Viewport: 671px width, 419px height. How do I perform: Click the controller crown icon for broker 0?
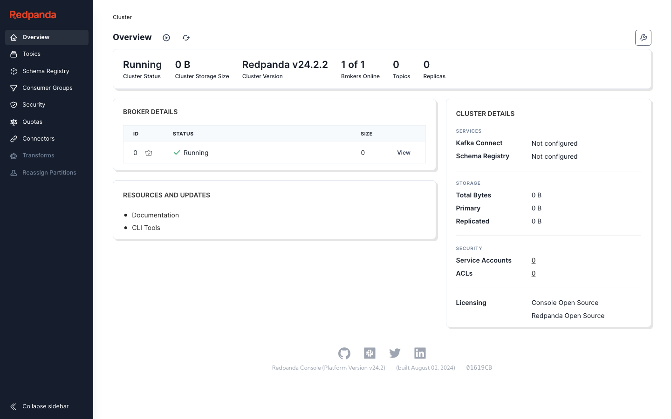[149, 153]
